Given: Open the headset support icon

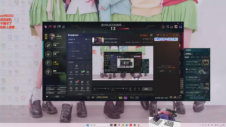Looking at the screenshot, I should pyautogui.click(x=161, y=35).
